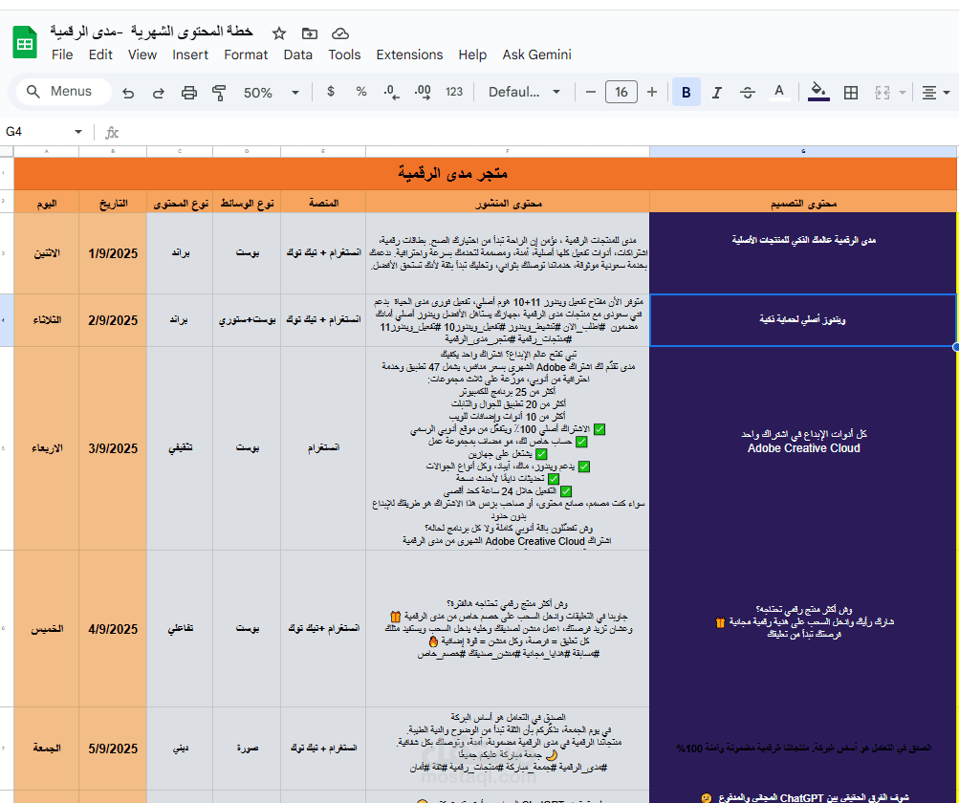Toggle italic formatting
The image size is (959, 803).
(717, 93)
